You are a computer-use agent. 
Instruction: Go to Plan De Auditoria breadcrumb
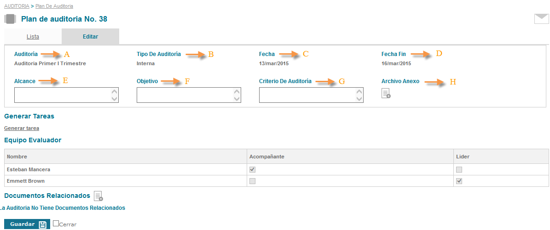click(54, 6)
